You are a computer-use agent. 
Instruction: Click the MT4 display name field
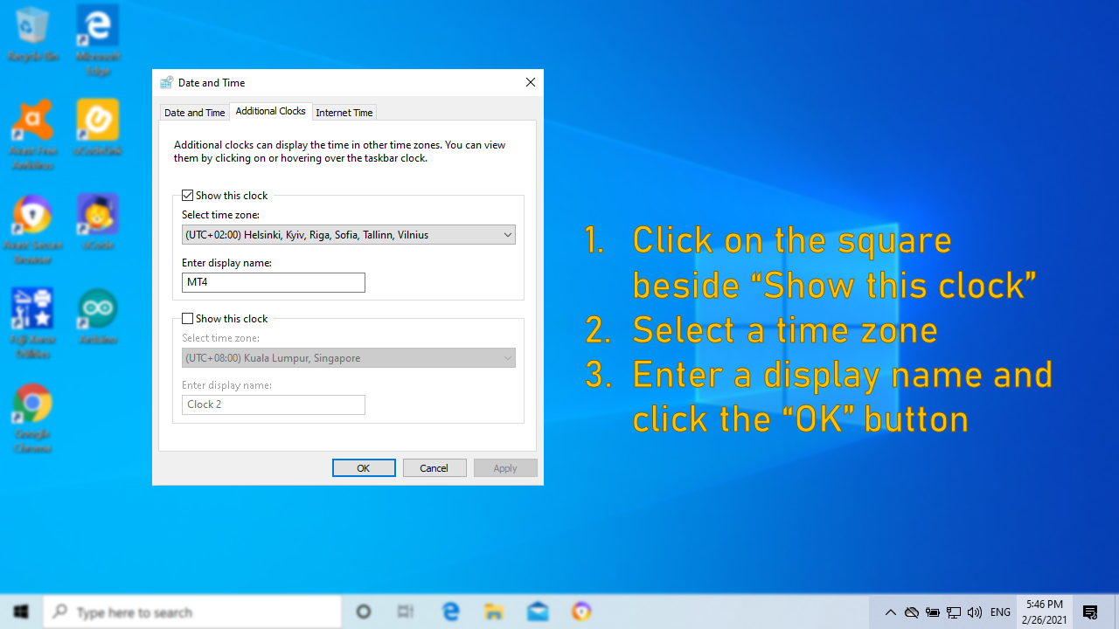[x=273, y=282]
